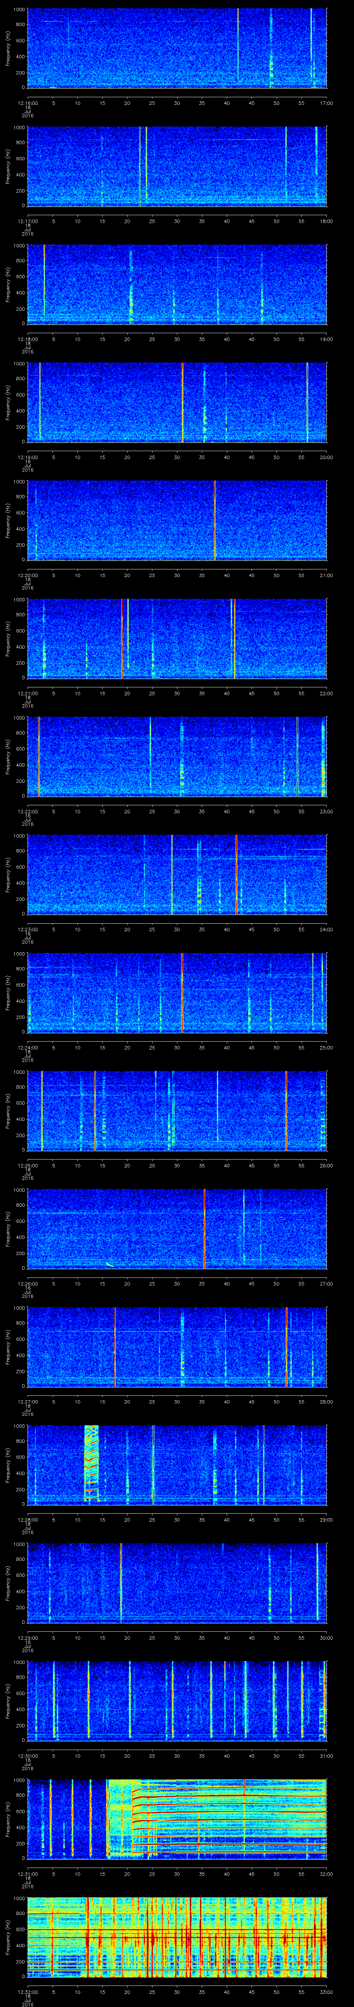This screenshot has height=2007, width=354.
Task: Select the '12:29:00' start time label
Action: (x=27, y=1637)
